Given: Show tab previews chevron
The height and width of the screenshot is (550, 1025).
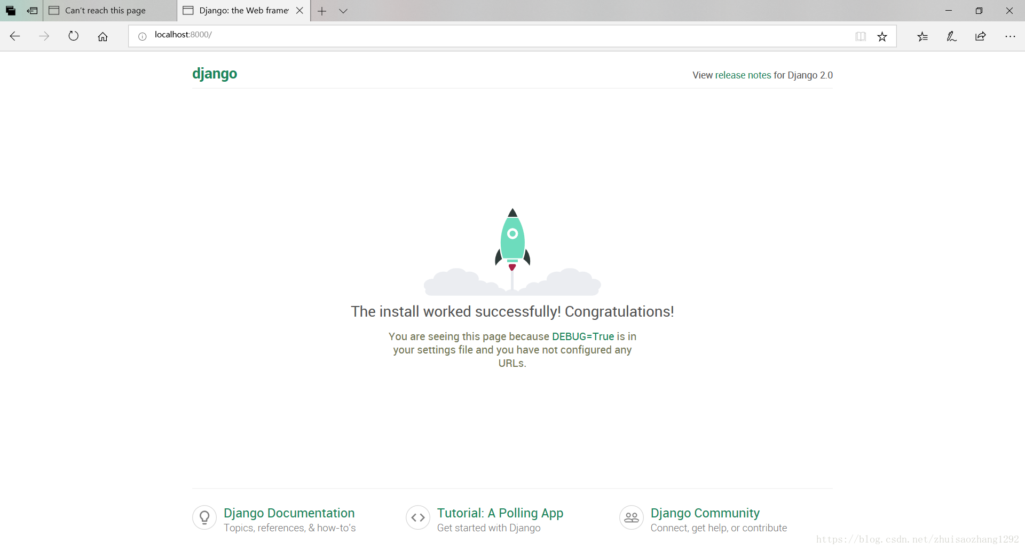Looking at the screenshot, I should point(343,11).
